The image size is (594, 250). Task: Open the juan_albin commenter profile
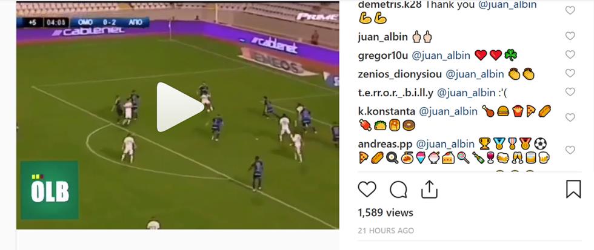click(x=382, y=37)
